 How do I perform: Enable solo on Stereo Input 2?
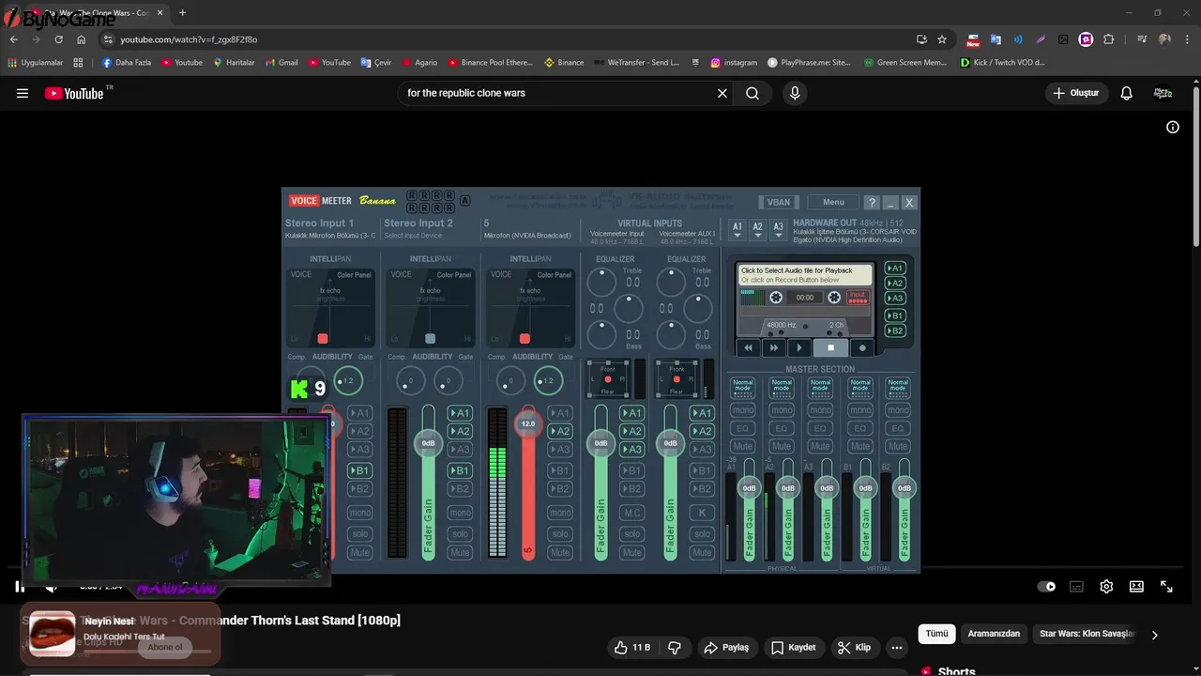tap(460, 534)
